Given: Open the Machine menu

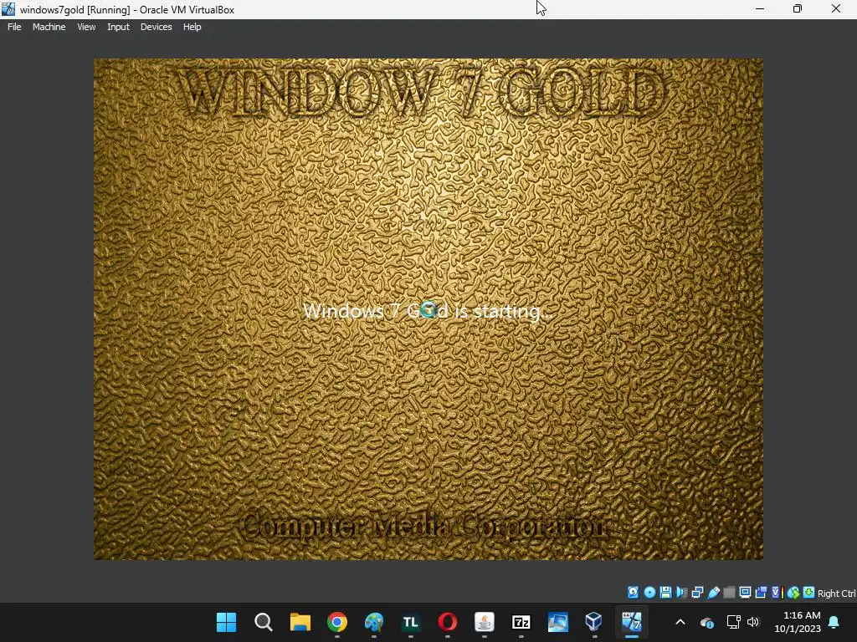Looking at the screenshot, I should [x=49, y=27].
